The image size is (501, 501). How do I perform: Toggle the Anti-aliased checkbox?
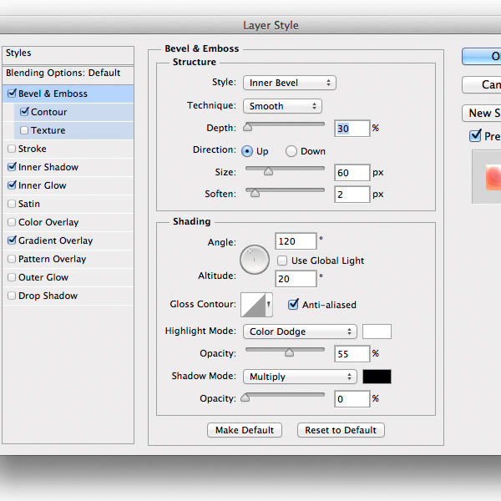pos(293,305)
